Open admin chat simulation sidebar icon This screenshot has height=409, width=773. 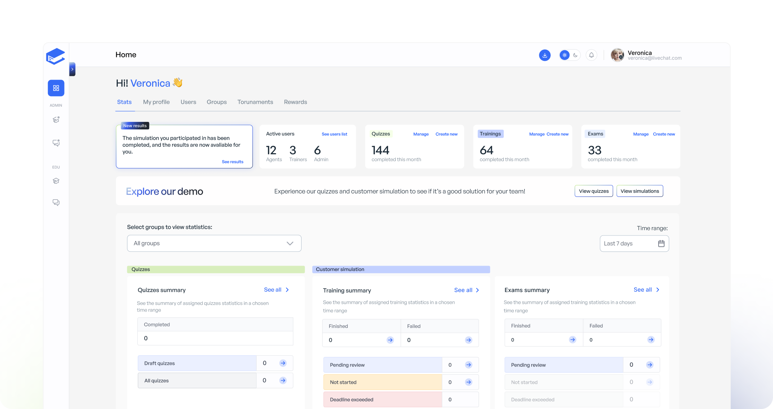tap(56, 143)
